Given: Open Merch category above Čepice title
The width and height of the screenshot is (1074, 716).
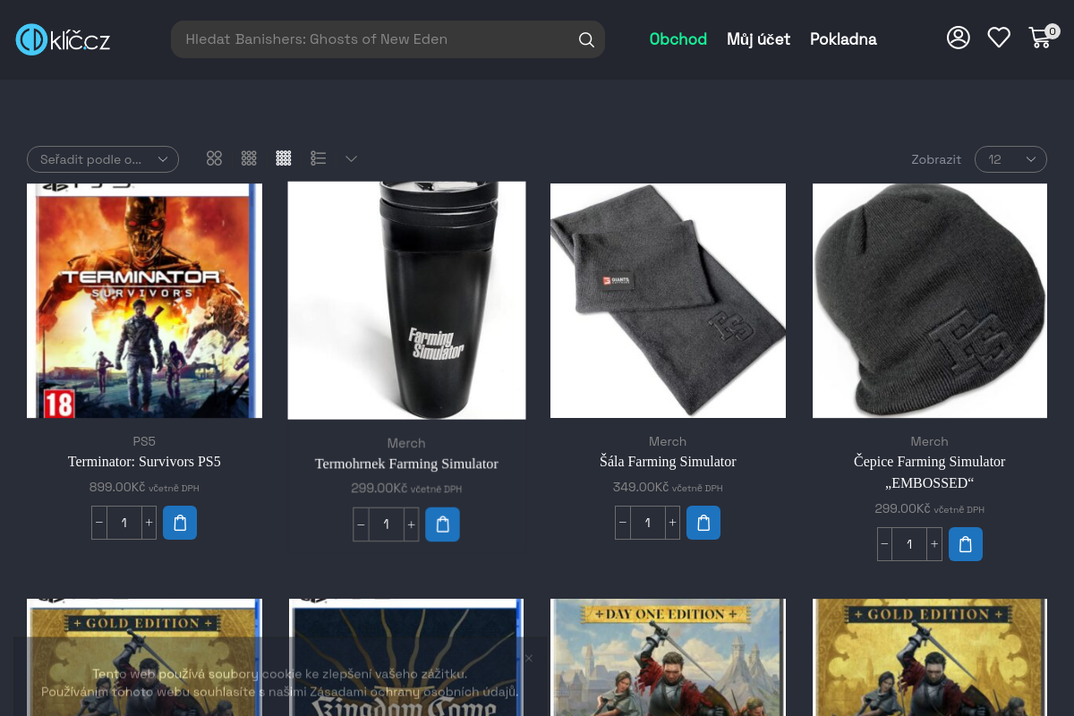Looking at the screenshot, I should tap(930, 441).
